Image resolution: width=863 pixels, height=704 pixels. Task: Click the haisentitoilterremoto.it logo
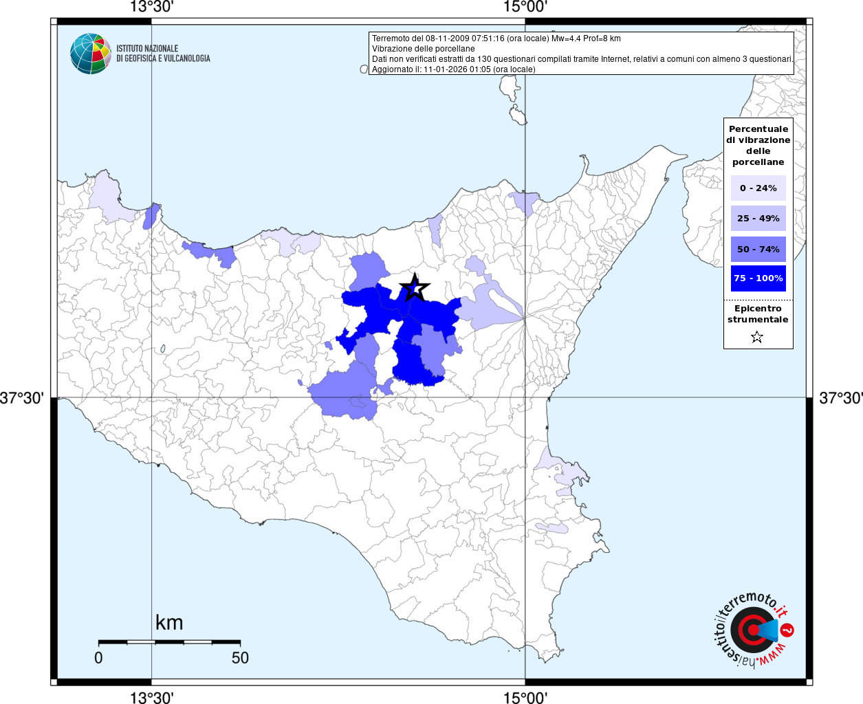point(754,630)
